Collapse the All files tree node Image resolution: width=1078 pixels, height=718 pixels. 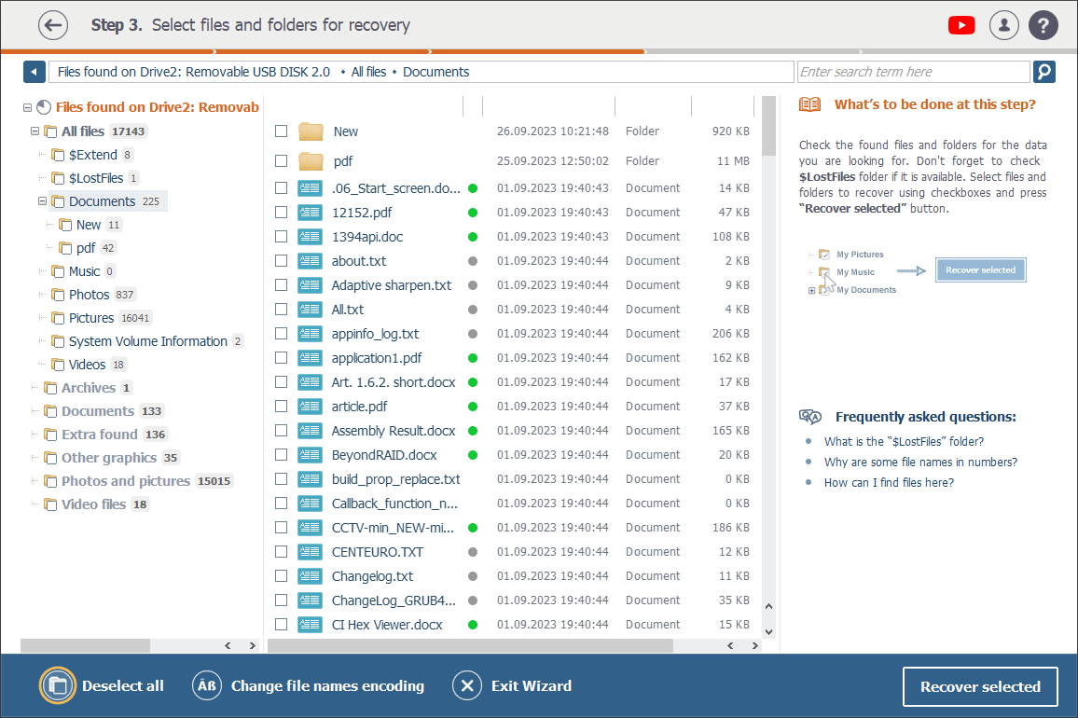[35, 131]
